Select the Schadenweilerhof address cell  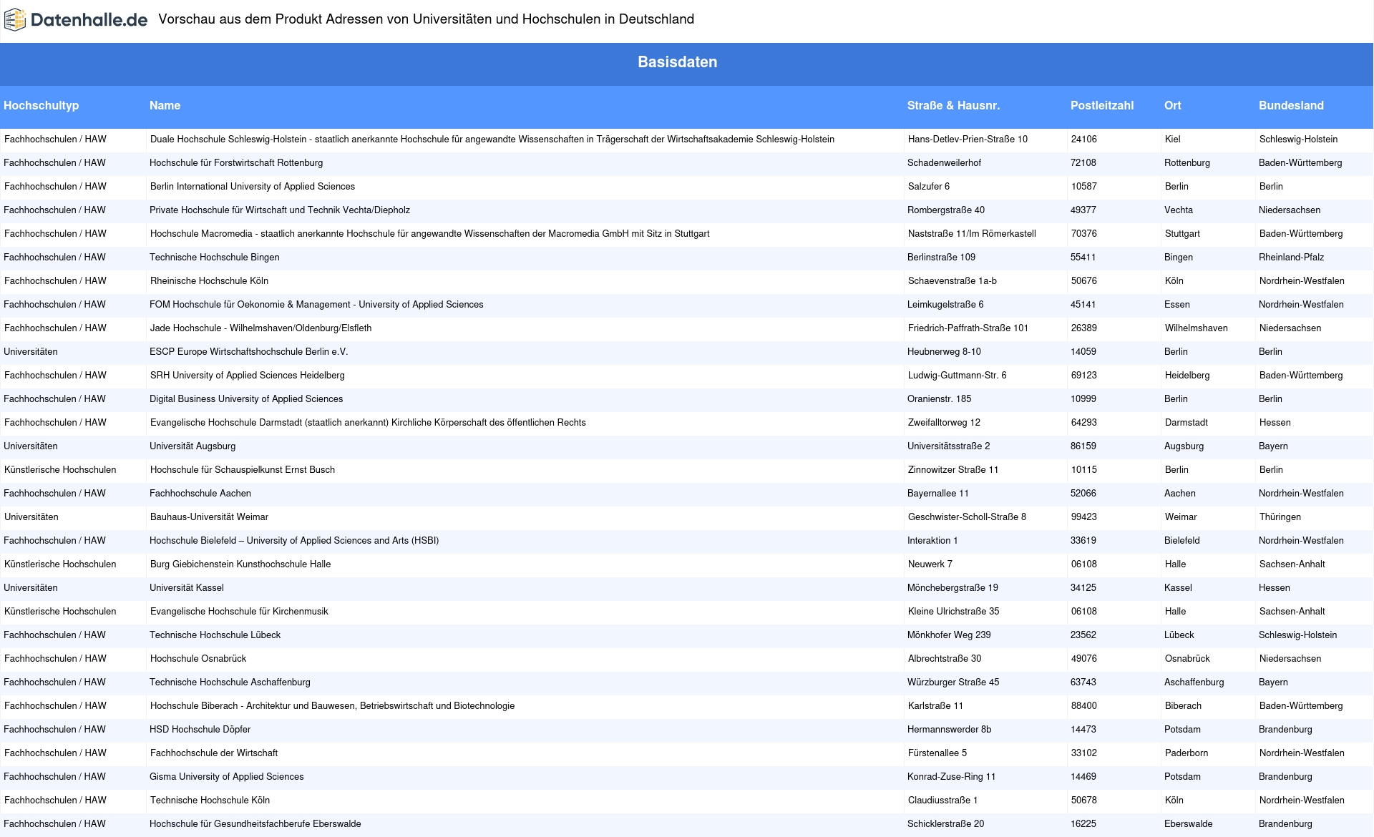tap(944, 163)
